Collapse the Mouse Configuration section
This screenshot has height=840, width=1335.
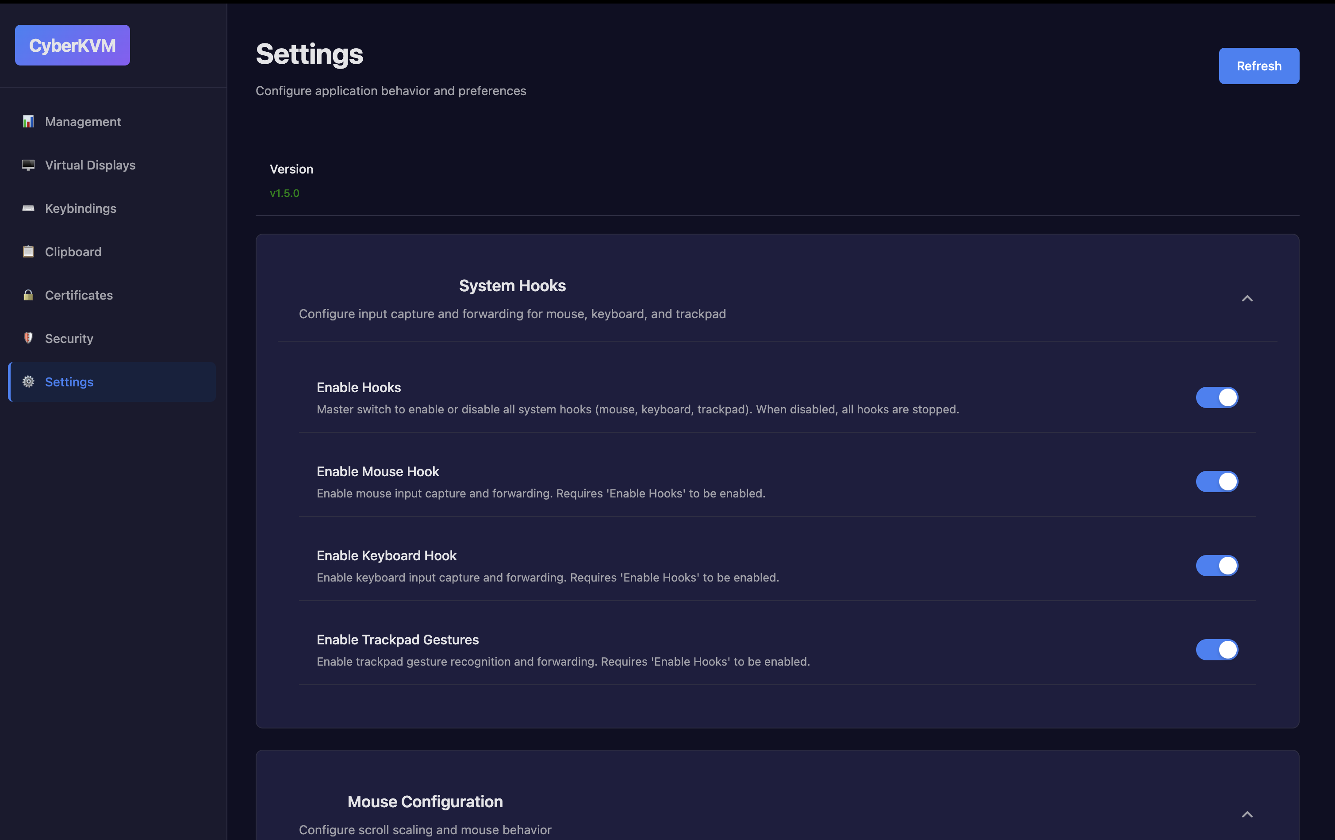click(1247, 814)
